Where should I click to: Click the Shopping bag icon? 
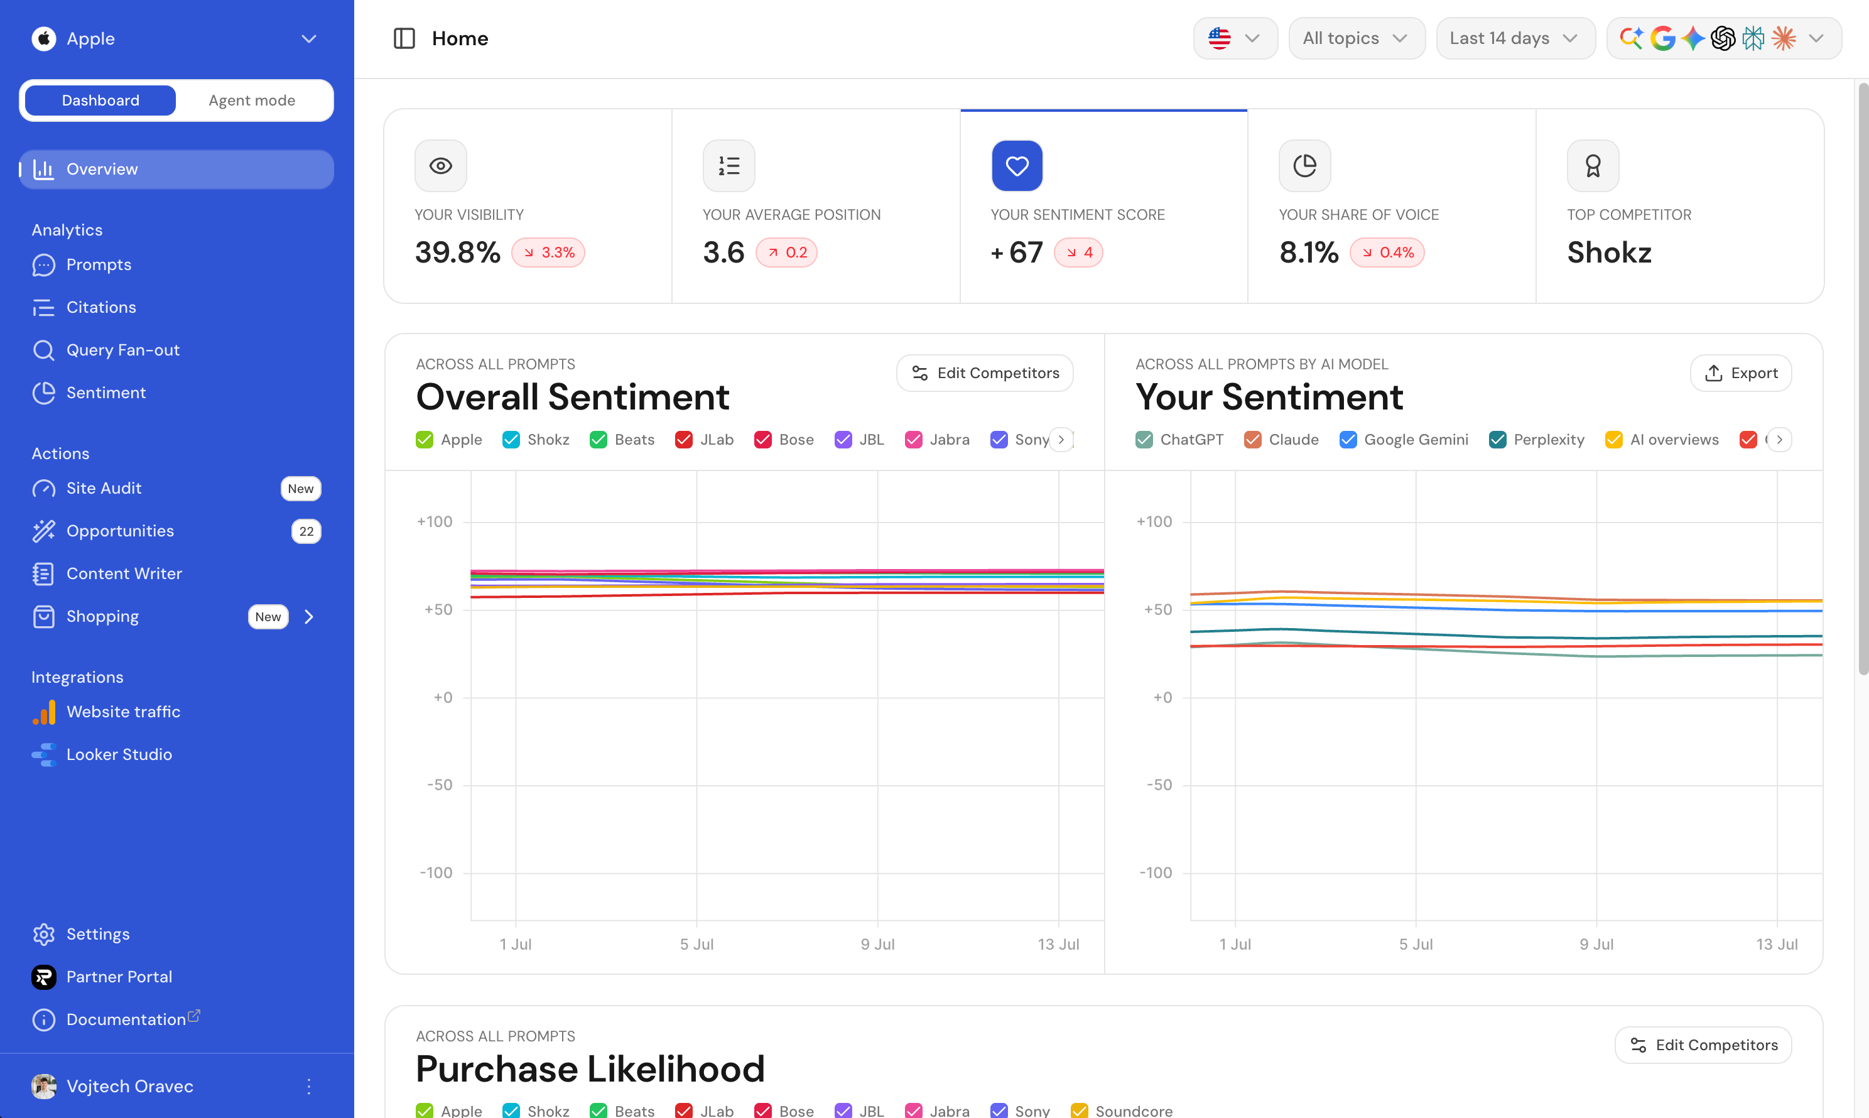(x=44, y=616)
